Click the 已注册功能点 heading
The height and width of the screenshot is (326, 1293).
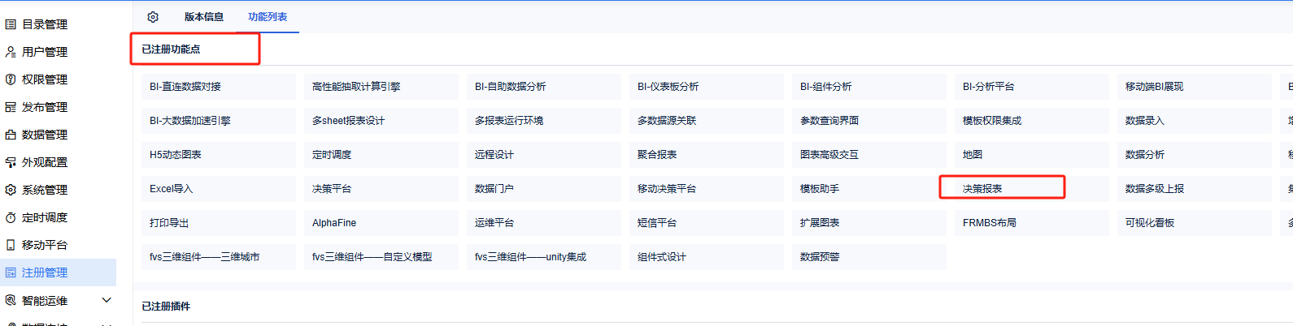171,49
